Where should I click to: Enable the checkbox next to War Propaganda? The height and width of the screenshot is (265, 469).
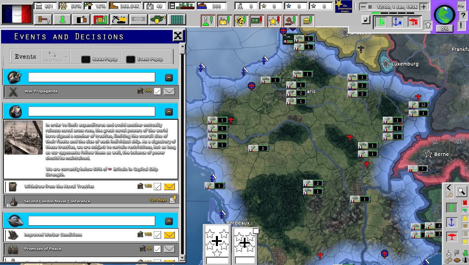pos(158,91)
